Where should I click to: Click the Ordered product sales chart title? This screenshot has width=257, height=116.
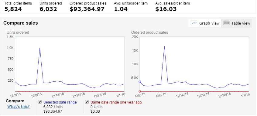[149, 32]
